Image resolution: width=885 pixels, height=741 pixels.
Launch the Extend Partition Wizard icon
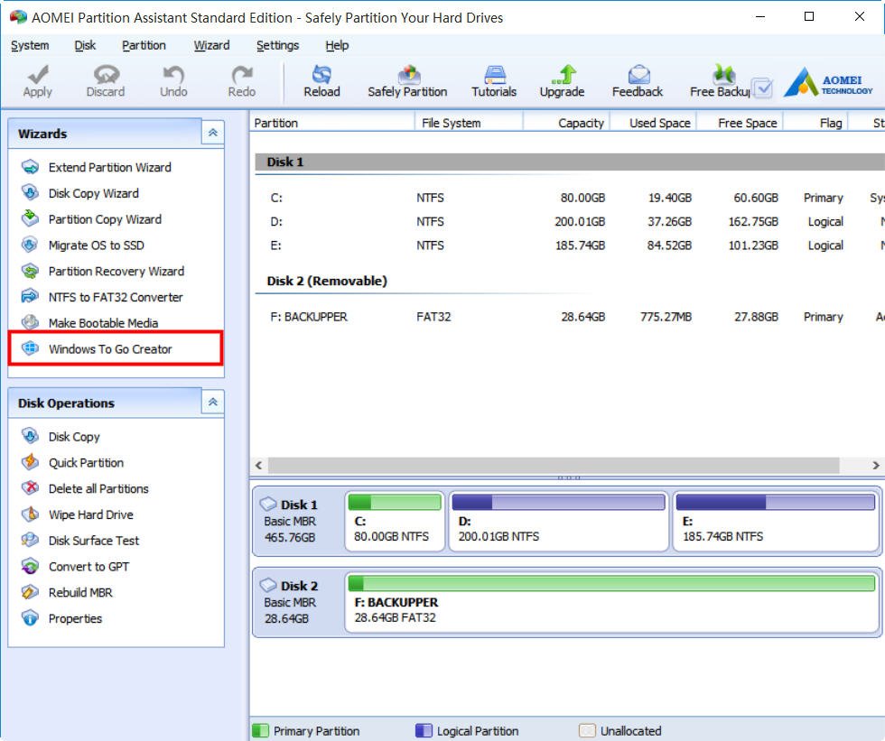(x=30, y=167)
